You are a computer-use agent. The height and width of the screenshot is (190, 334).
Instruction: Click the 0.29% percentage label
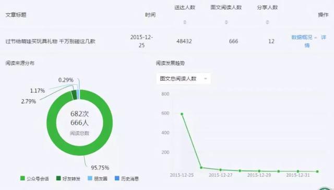66,80
